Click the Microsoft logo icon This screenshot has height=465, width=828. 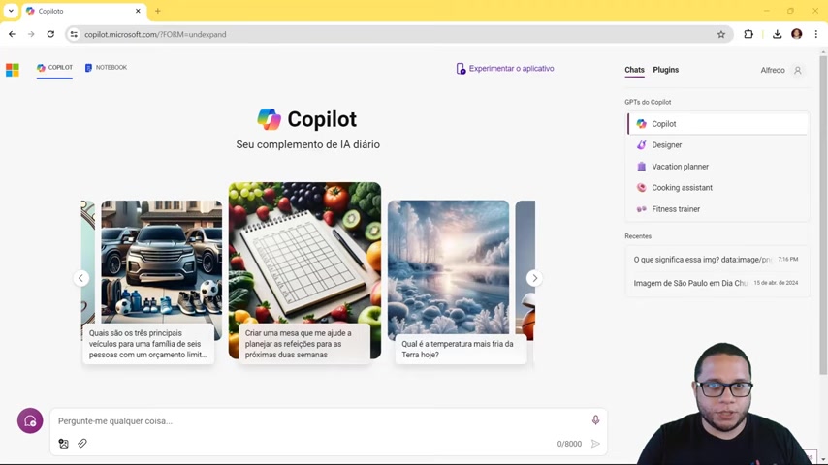(13, 70)
